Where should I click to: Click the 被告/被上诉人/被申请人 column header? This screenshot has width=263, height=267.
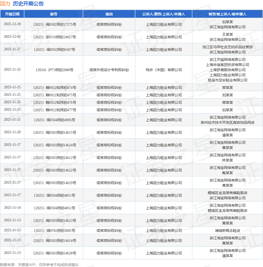(x=227, y=14)
